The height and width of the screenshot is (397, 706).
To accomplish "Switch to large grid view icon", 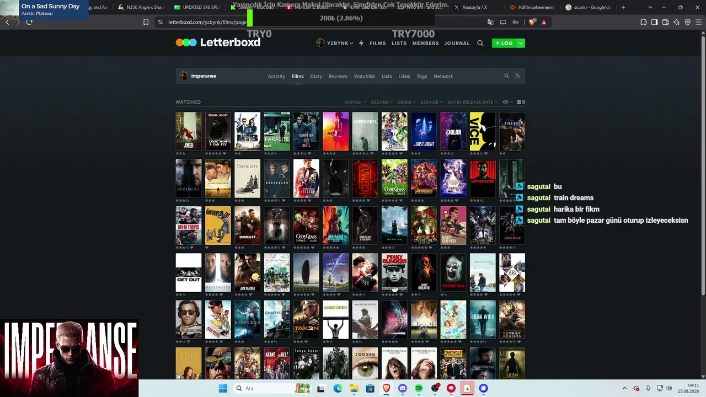I will coord(518,102).
